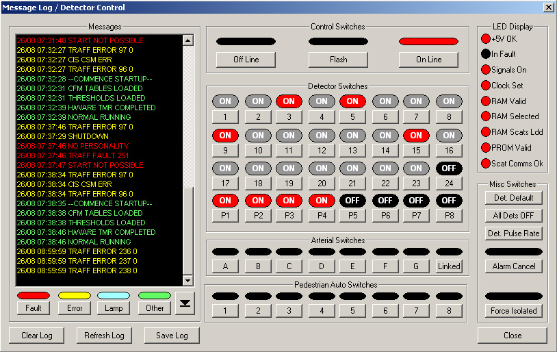This screenshot has width=557, height=352.
Task: Refresh the message log
Action: [104, 336]
